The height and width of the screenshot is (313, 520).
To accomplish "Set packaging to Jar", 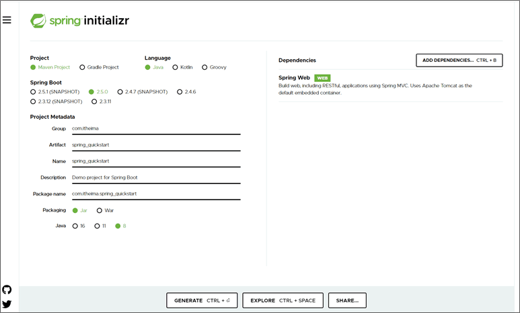I will point(75,210).
